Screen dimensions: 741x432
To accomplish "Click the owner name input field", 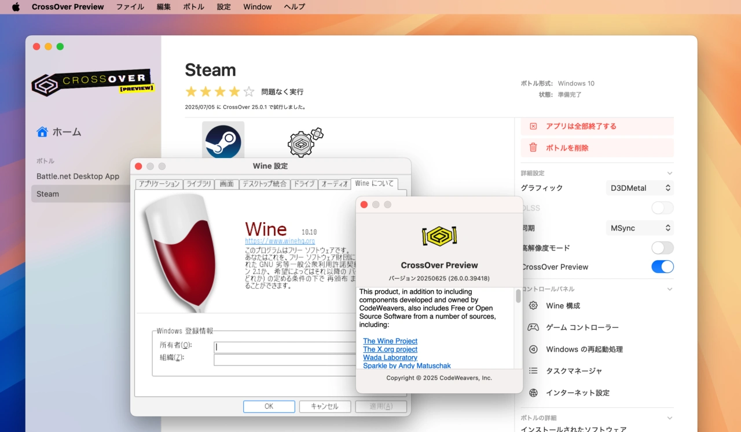I will pyautogui.click(x=285, y=347).
